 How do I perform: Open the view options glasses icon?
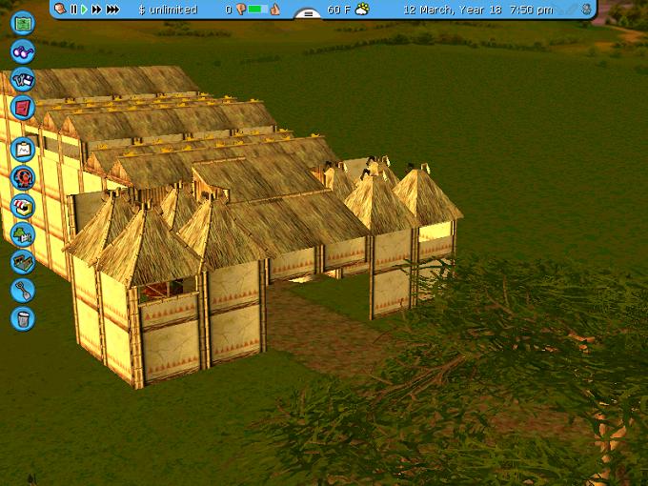pyautogui.click(x=23, y=51)
